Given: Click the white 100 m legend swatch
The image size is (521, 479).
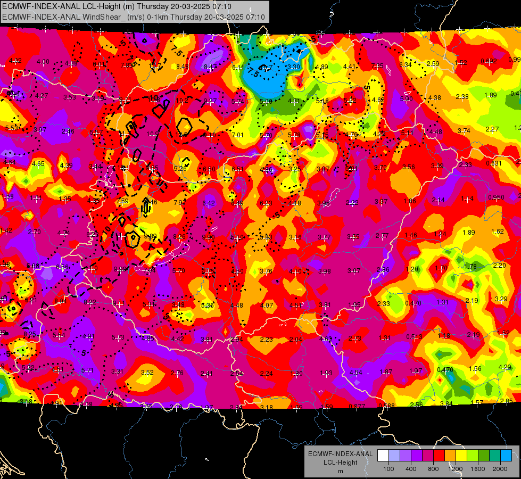Looking at the screenshot, I should pyautogui.click(x=383, y=456).
